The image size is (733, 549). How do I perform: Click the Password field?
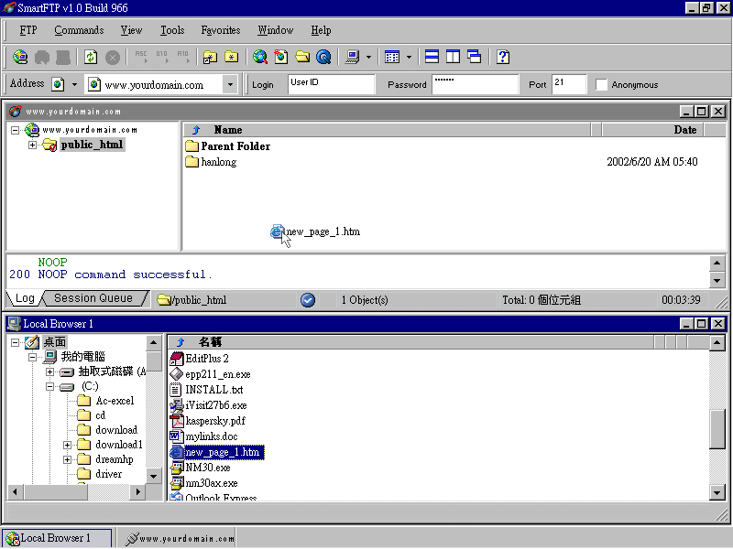click(x=476, y=84)
